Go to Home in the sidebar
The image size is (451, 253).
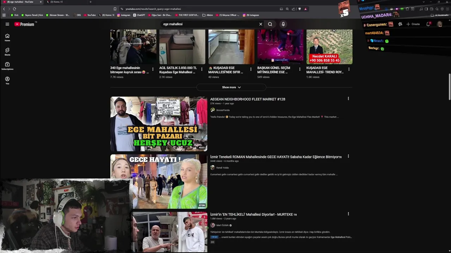tap(7, 37)
